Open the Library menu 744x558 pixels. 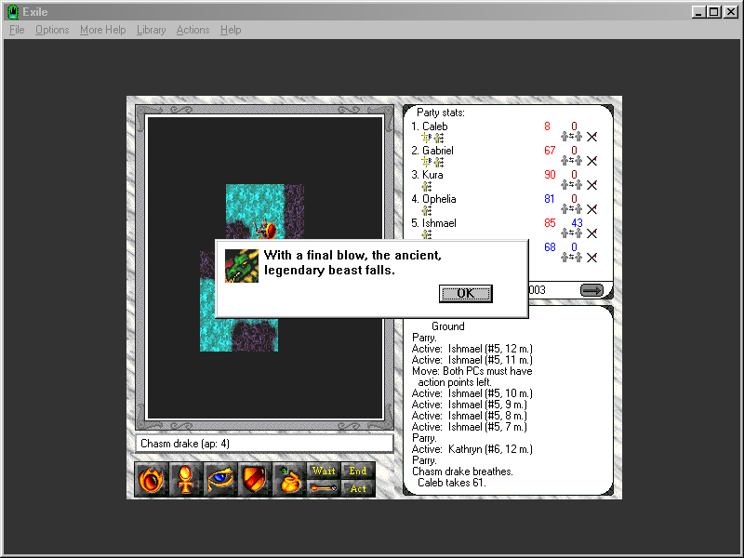[x=152, y=30]
